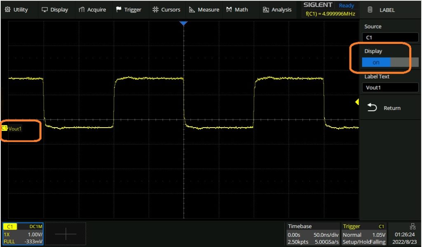Select the C1 channel ground marker

4,128
